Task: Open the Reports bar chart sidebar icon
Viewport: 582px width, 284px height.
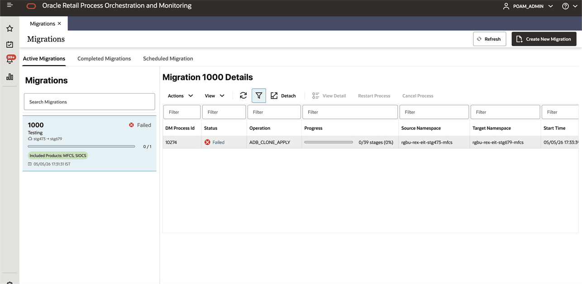Action: tap(10, 77)
